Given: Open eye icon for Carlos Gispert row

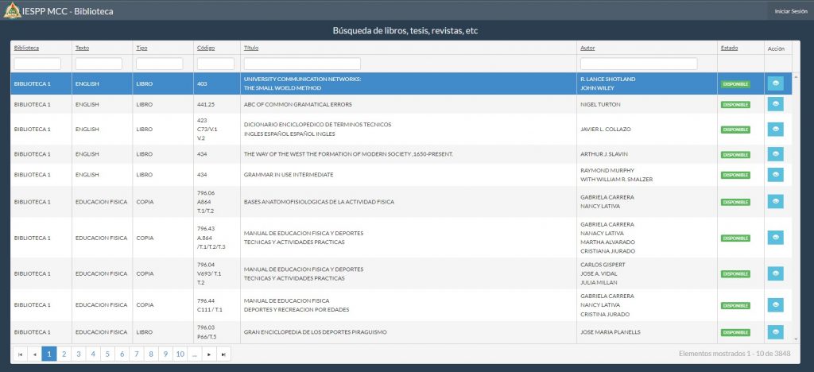Looking at the screenshot, I should (x=776, y=273).
